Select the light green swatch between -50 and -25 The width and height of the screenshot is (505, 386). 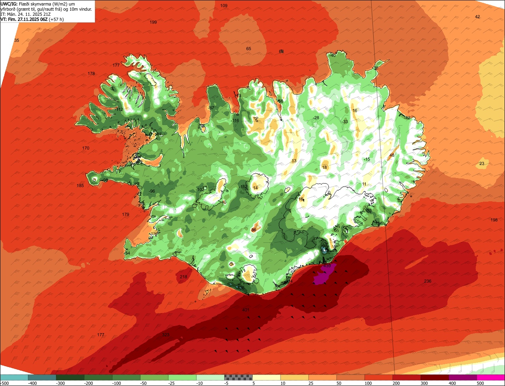pyautogui.click(x=154, y=377)
